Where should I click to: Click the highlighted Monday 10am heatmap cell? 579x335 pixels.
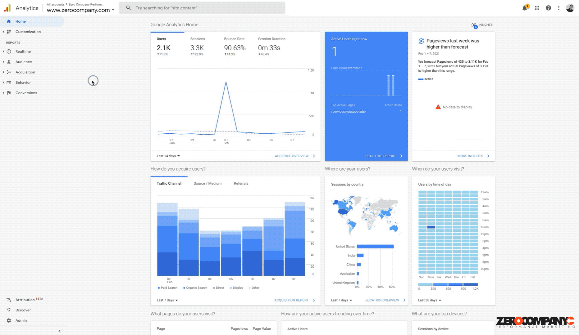pyautogui.click(x=431, y=227)
